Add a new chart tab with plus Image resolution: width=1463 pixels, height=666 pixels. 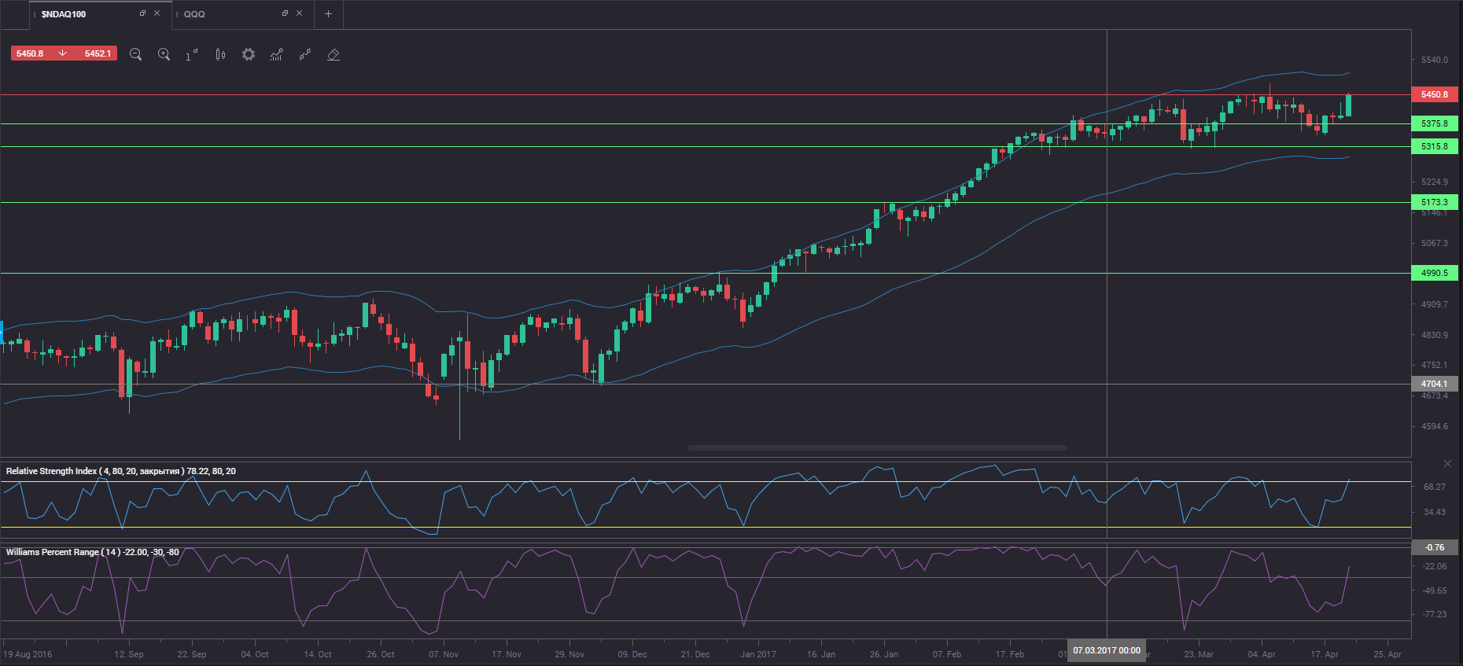pyautogui.click(x=328, y=14)
